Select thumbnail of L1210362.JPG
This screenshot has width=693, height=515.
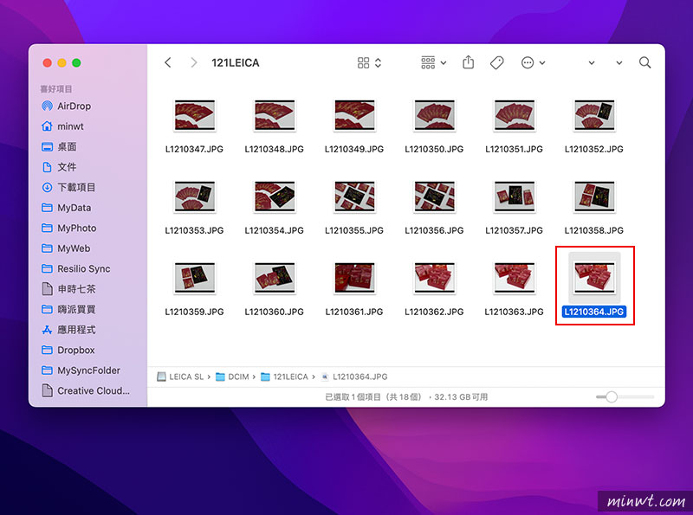click(x=435, y=278)
